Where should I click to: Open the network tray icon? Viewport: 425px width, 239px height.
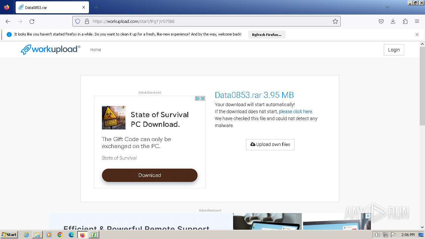385,235
